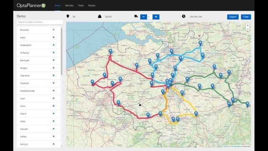The height and width of the screenshot is (151, 268).
Task: Remove Hasselt from location list
Action: pyautogui.click(x=54, y=129)
